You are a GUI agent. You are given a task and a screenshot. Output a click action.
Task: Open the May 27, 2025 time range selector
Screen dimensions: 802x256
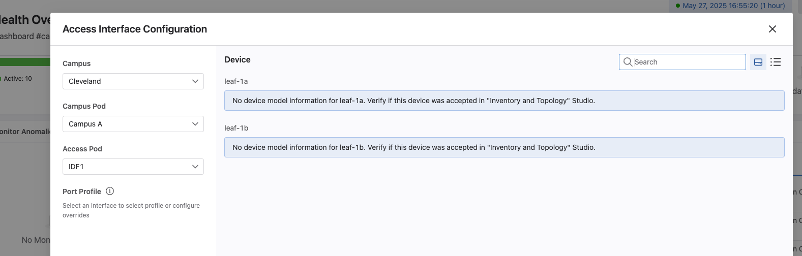tap(733, 6)
